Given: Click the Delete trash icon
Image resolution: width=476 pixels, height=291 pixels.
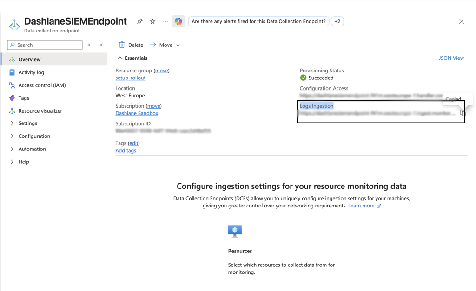Looking at the screenshot, I should (122, 45).
